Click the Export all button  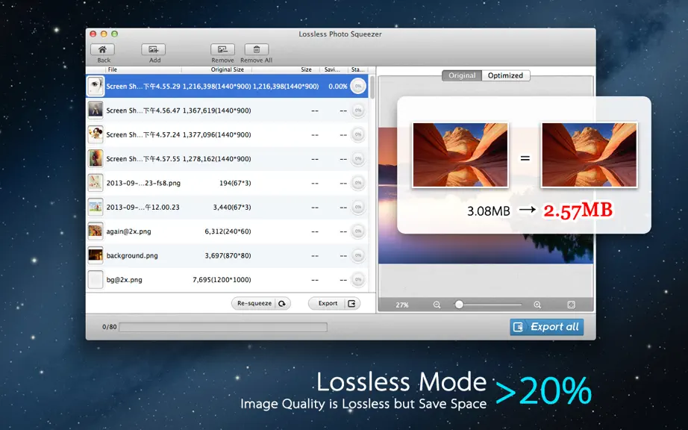coord(547,327)
